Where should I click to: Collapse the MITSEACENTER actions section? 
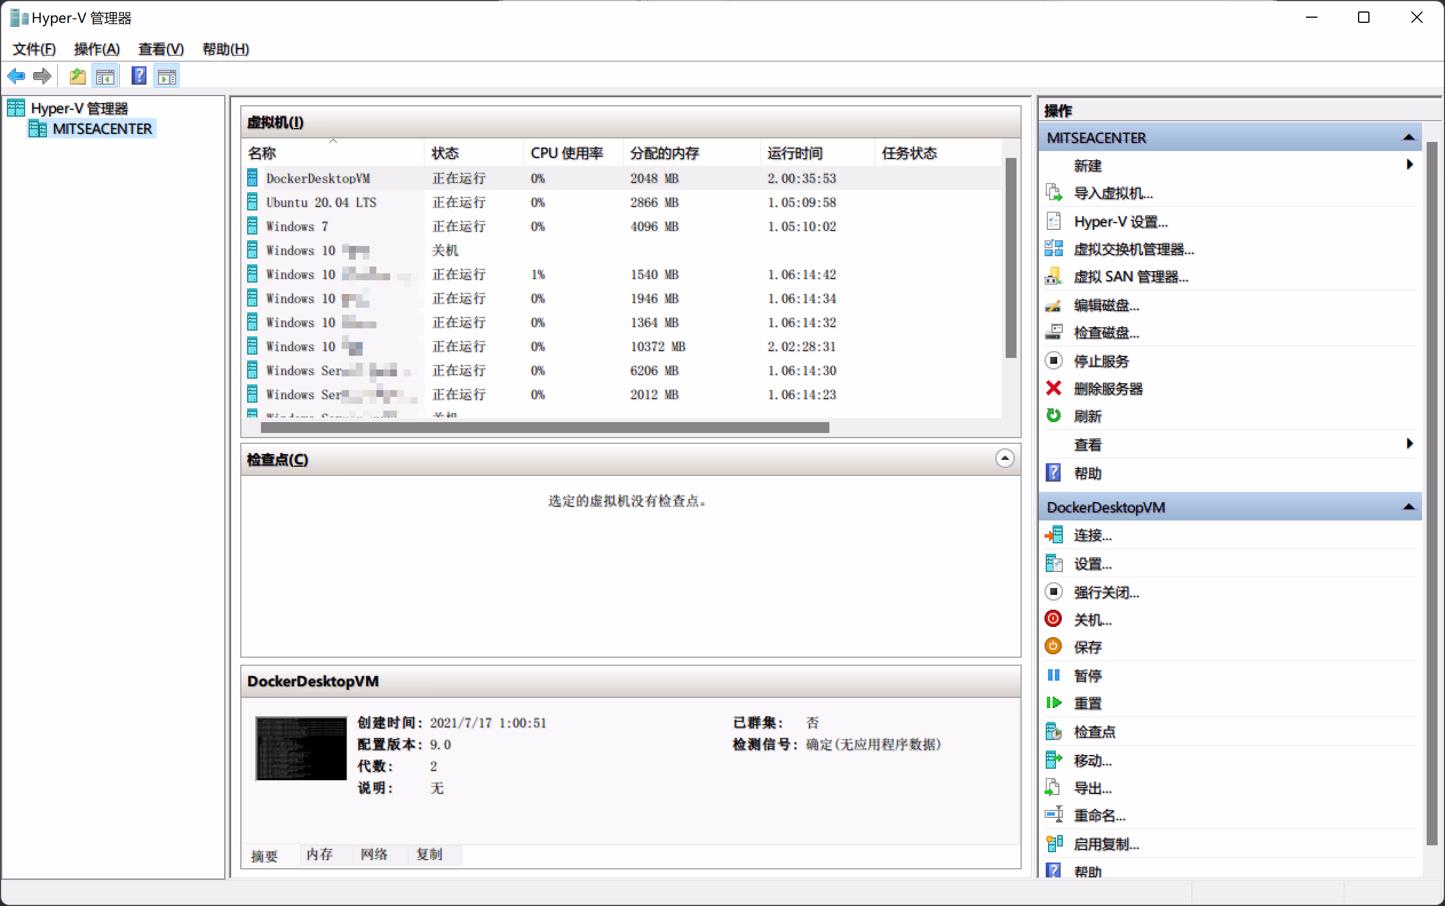click(1408, 138)
